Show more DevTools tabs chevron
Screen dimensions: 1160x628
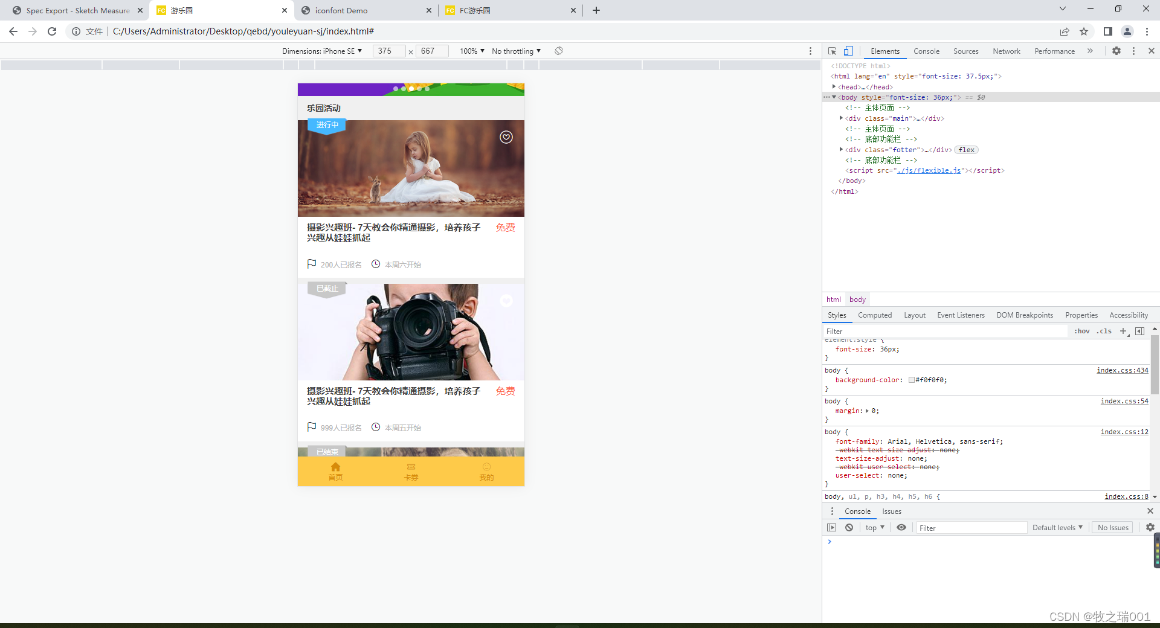1090,51
